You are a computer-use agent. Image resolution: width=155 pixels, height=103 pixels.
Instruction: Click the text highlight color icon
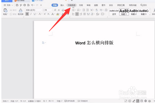(58, 14)
